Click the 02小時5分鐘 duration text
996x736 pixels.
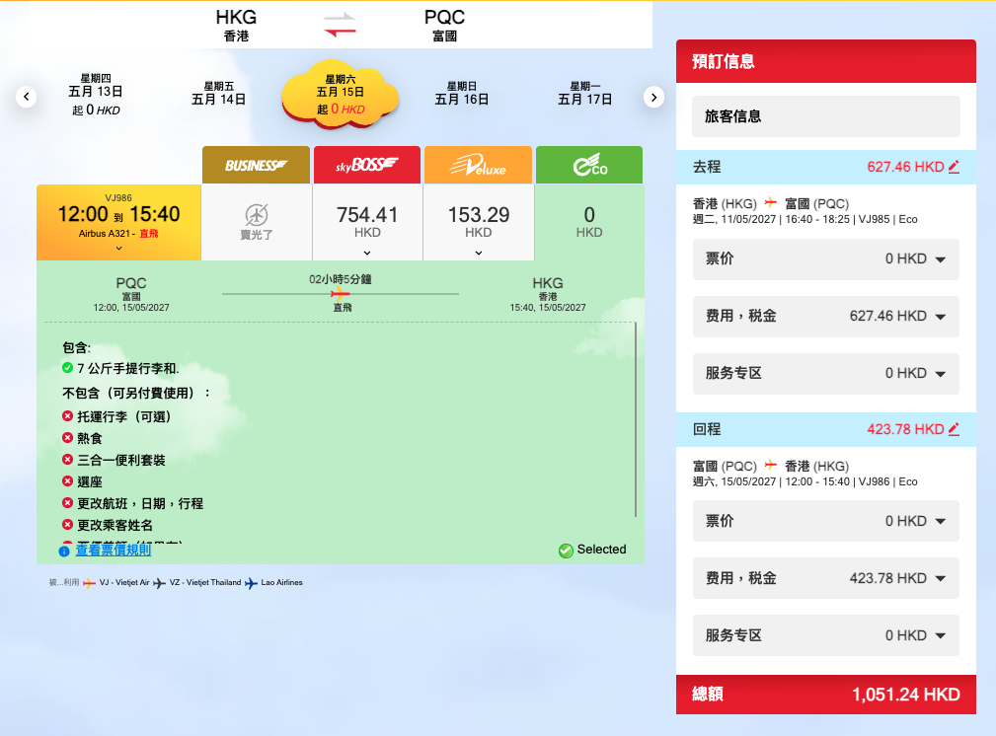[340, 279]
